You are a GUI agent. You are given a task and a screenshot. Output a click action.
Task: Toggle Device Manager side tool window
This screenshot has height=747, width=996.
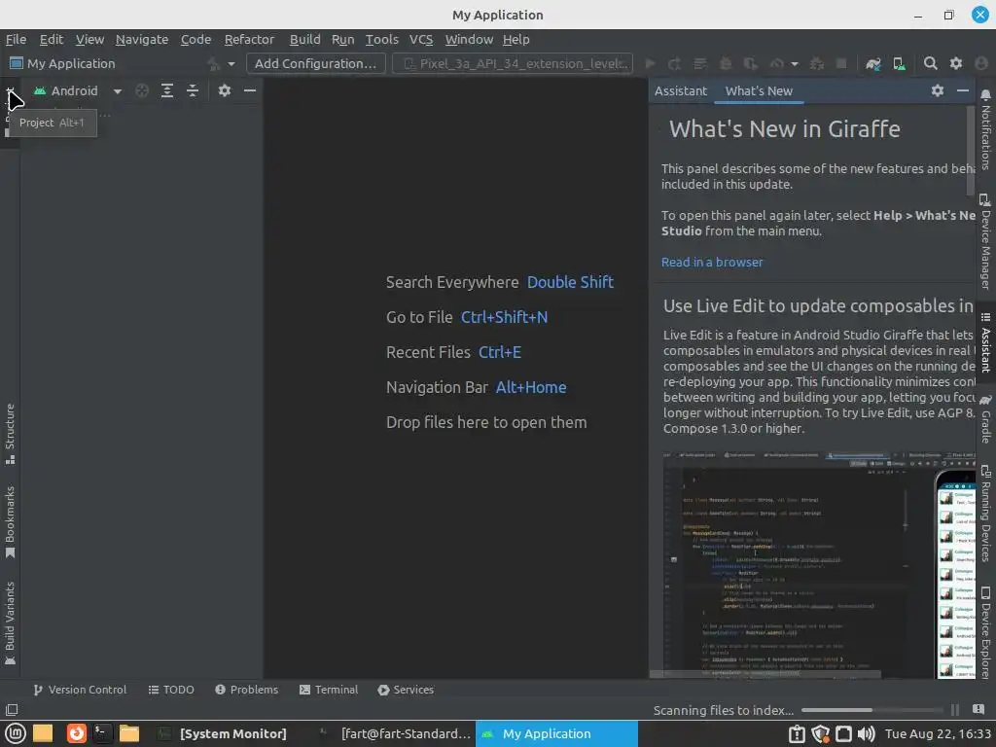coord(985,241)
